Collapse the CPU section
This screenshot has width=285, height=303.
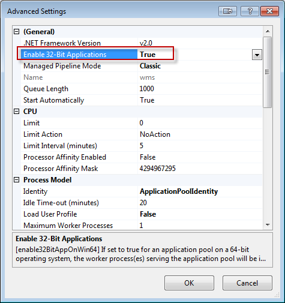(x=17, y=112)
